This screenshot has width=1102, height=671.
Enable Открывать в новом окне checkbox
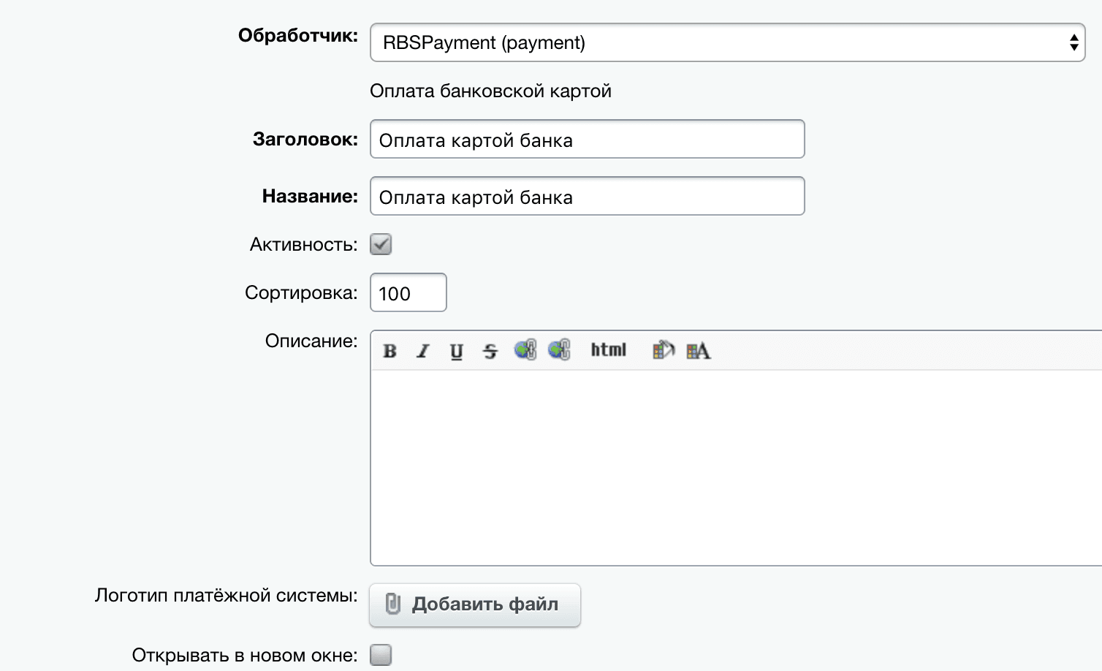pyautogui.click(x=381, y=655)
